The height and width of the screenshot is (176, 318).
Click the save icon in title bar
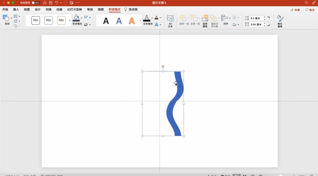51,3
